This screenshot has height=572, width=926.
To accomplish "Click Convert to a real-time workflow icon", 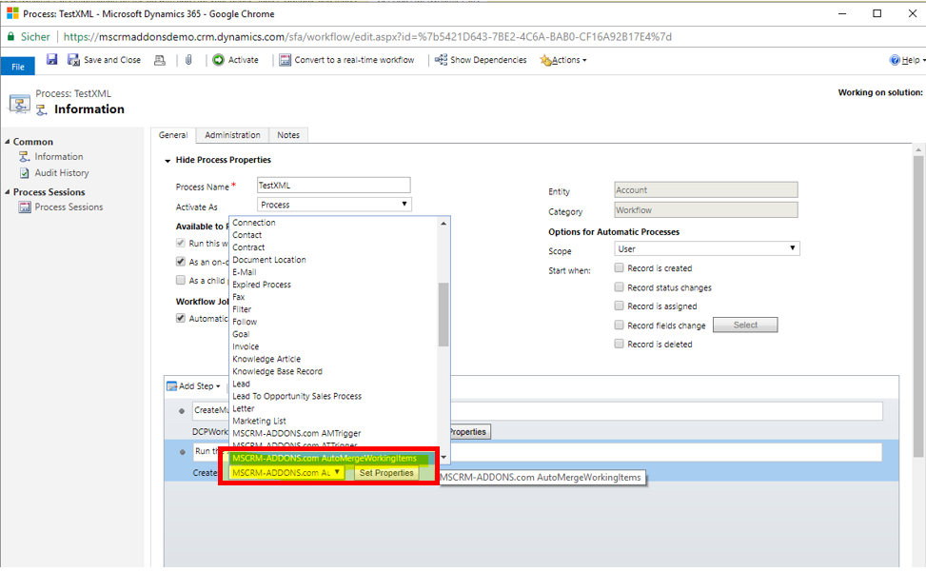I will (286, 60).
